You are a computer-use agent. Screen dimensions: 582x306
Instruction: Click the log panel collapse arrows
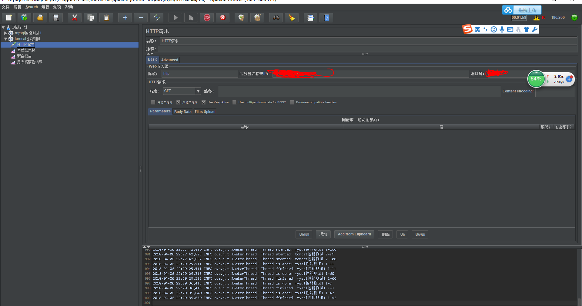click(x=147, y=247)
